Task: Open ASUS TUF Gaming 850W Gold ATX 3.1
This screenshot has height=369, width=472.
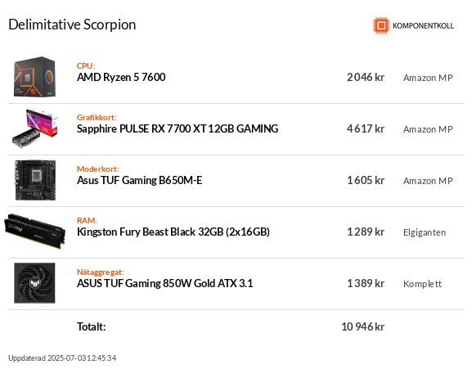Action: [x=164, y=283]
